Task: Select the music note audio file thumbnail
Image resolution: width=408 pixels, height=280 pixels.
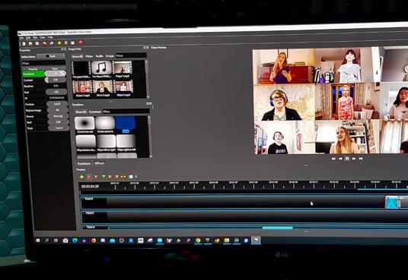Action: 101,68
